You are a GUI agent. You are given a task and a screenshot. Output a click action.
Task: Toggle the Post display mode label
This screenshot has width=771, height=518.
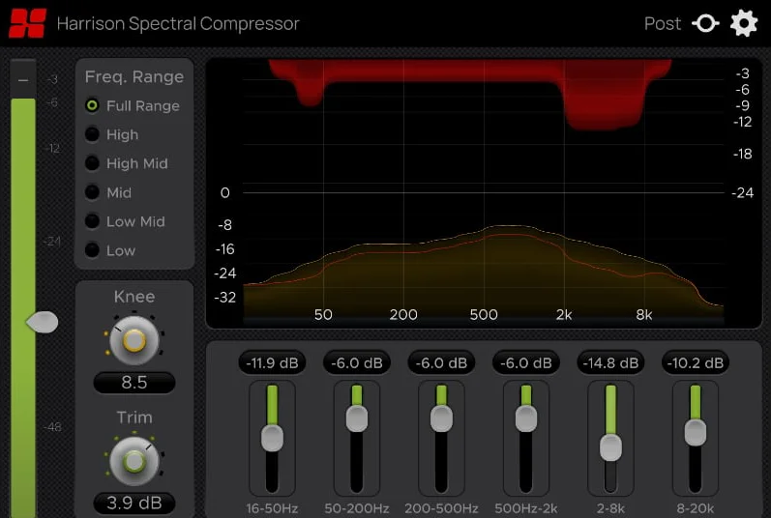(663, 23)
